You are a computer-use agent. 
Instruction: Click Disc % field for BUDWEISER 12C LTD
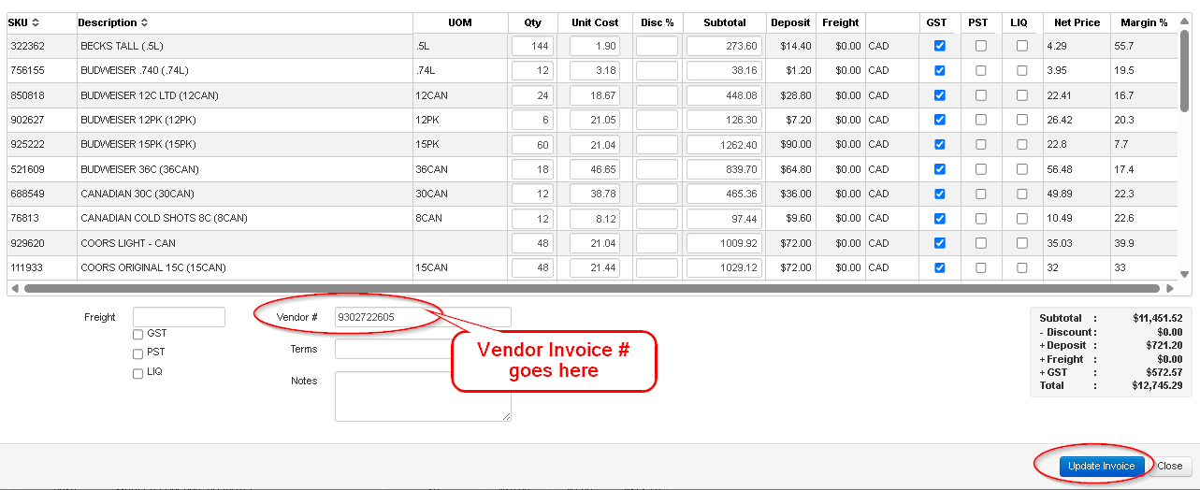(x=658, y=95)
